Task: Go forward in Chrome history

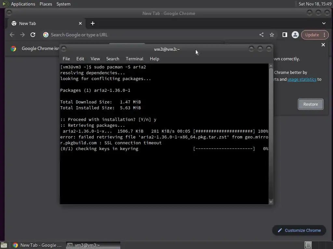Action: coord(22,35)
